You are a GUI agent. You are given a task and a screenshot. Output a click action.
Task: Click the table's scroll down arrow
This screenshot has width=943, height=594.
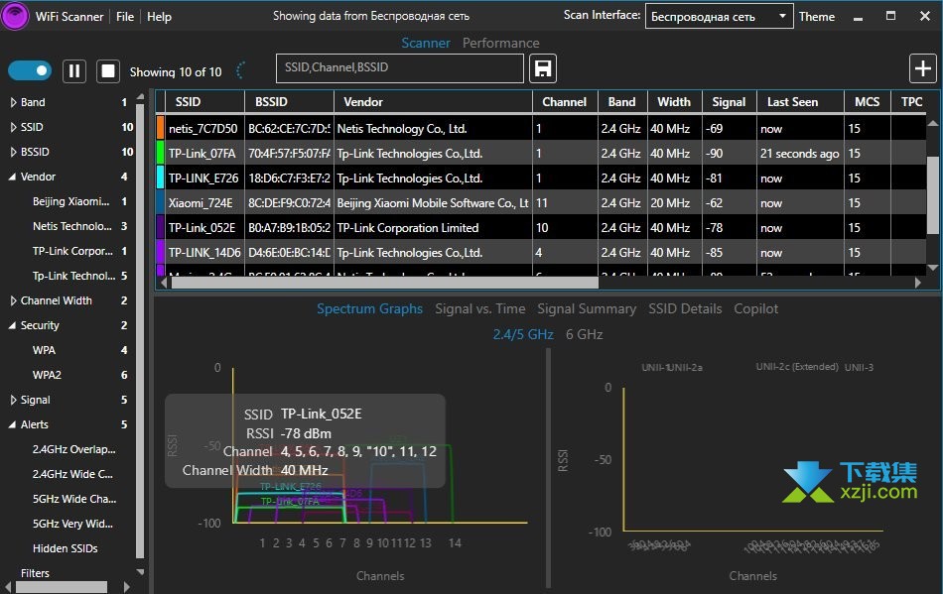933,268
